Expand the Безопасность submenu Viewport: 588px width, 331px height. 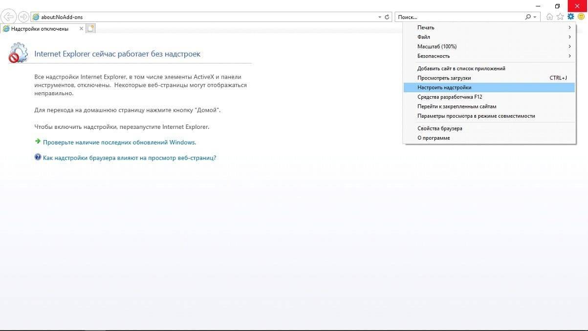[489, 56]
